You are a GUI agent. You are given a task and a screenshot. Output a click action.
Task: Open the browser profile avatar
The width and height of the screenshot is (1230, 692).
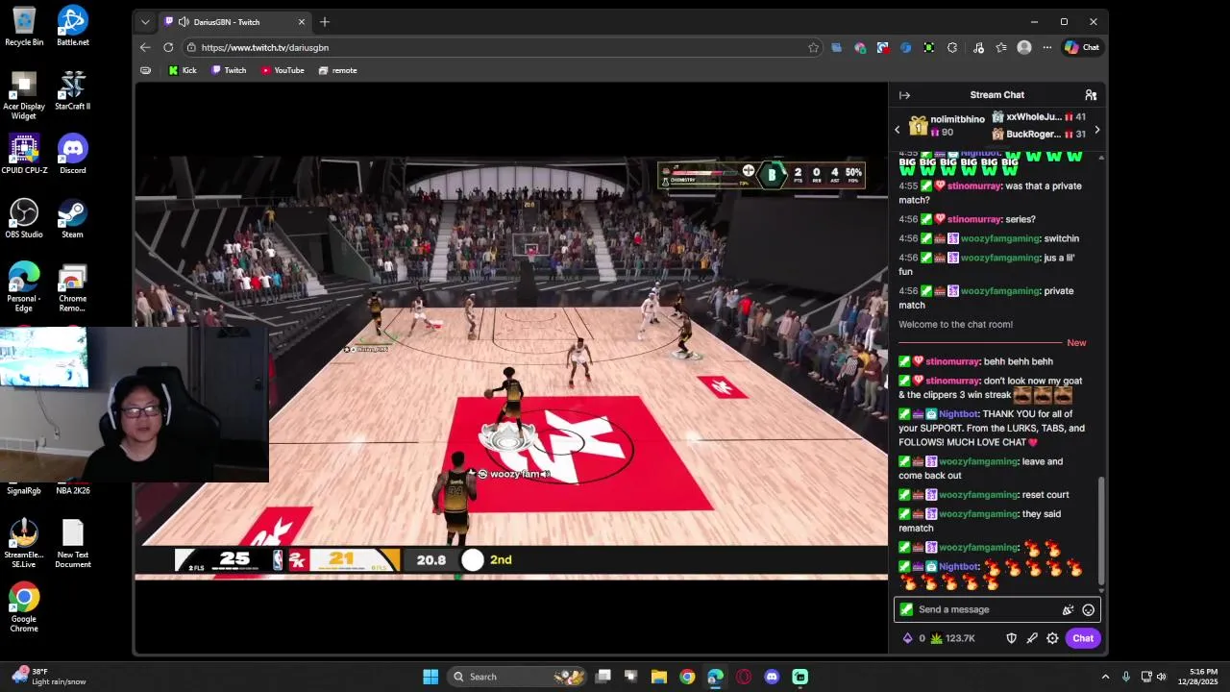(1024, 47)
